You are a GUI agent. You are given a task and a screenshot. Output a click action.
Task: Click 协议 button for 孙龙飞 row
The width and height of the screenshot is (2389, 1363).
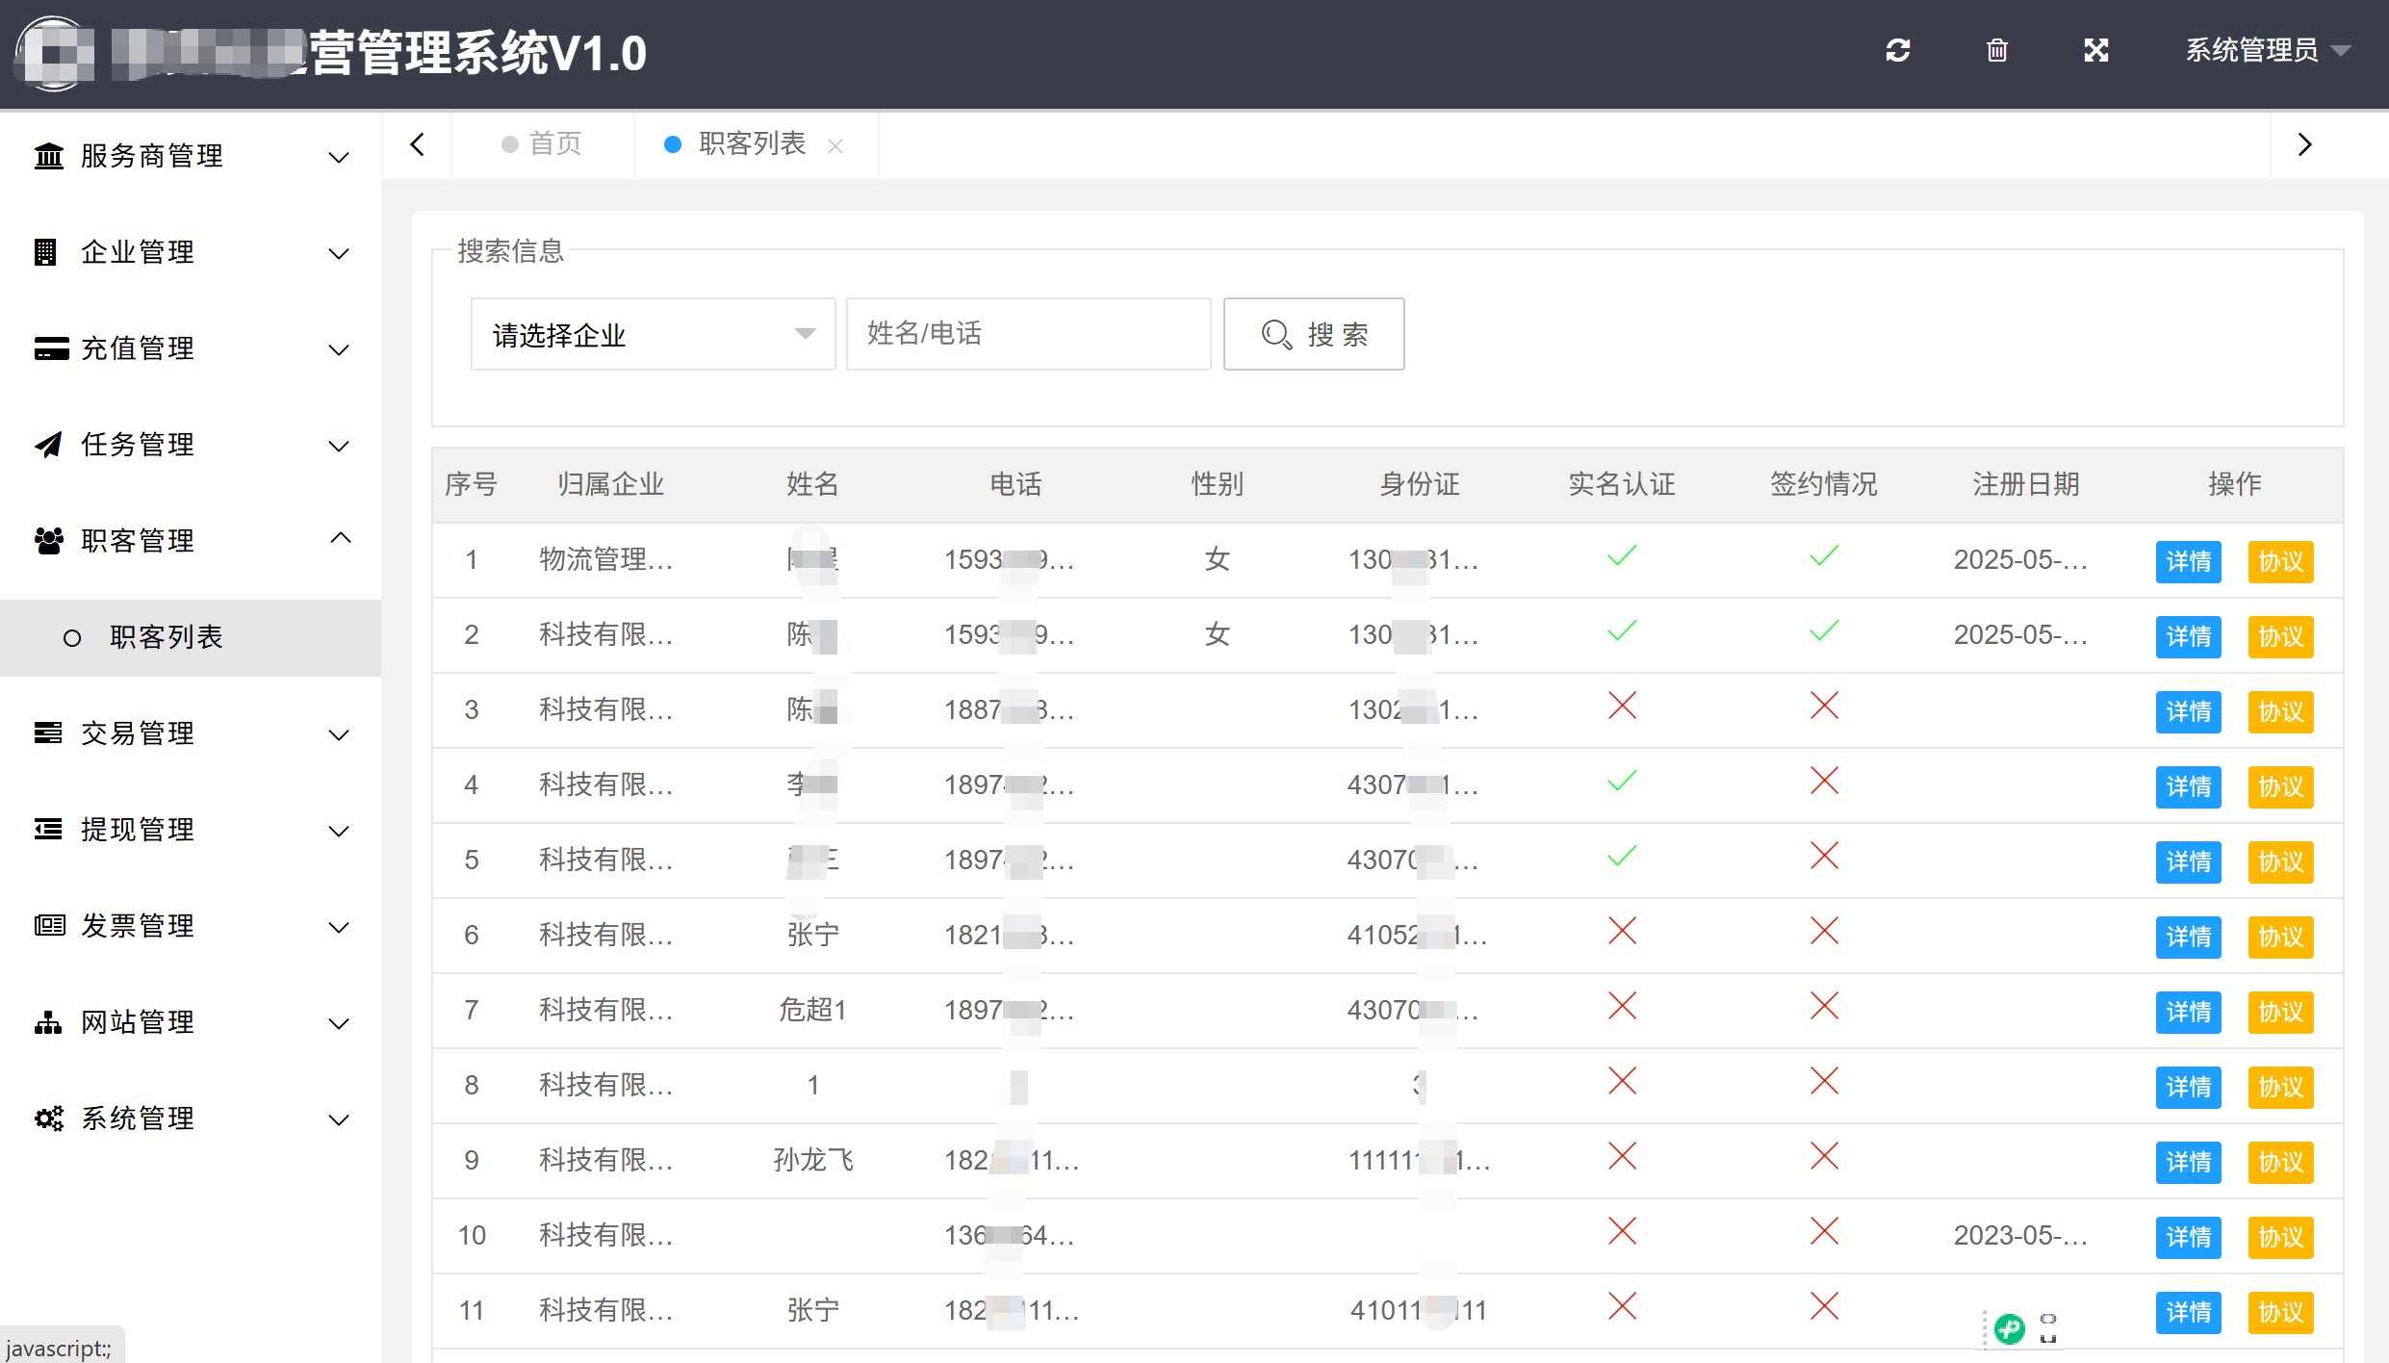coord(2280,1163)
